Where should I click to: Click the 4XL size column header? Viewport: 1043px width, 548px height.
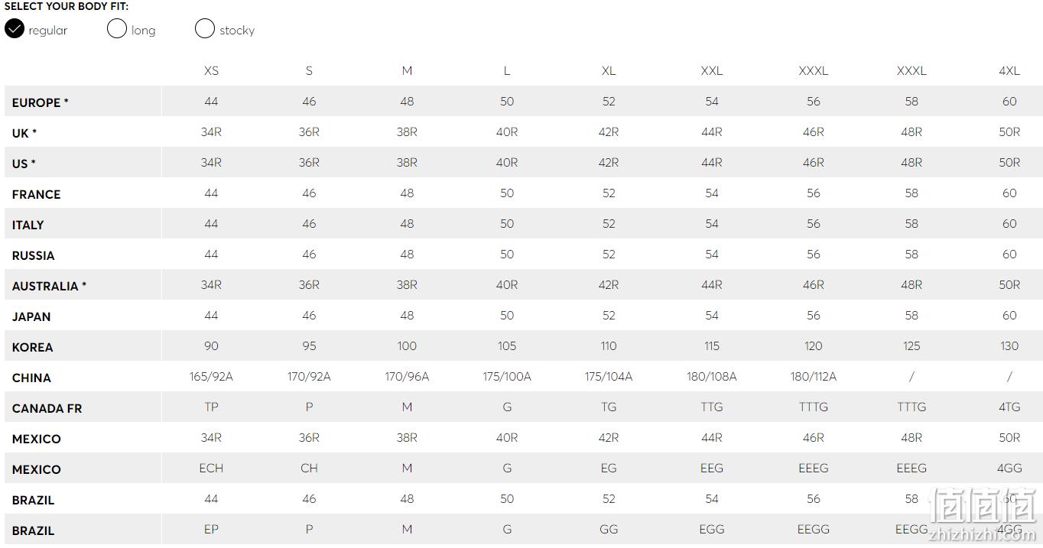tap(1009, 70)
